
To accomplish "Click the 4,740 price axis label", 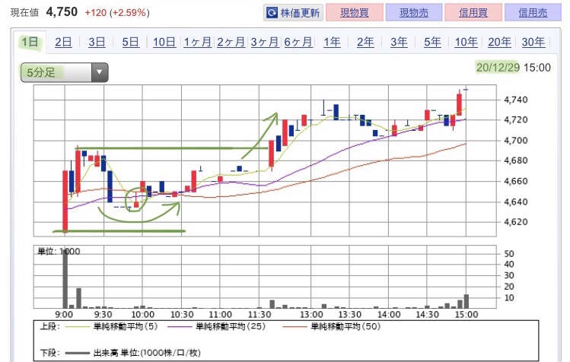I will point(515,100).
